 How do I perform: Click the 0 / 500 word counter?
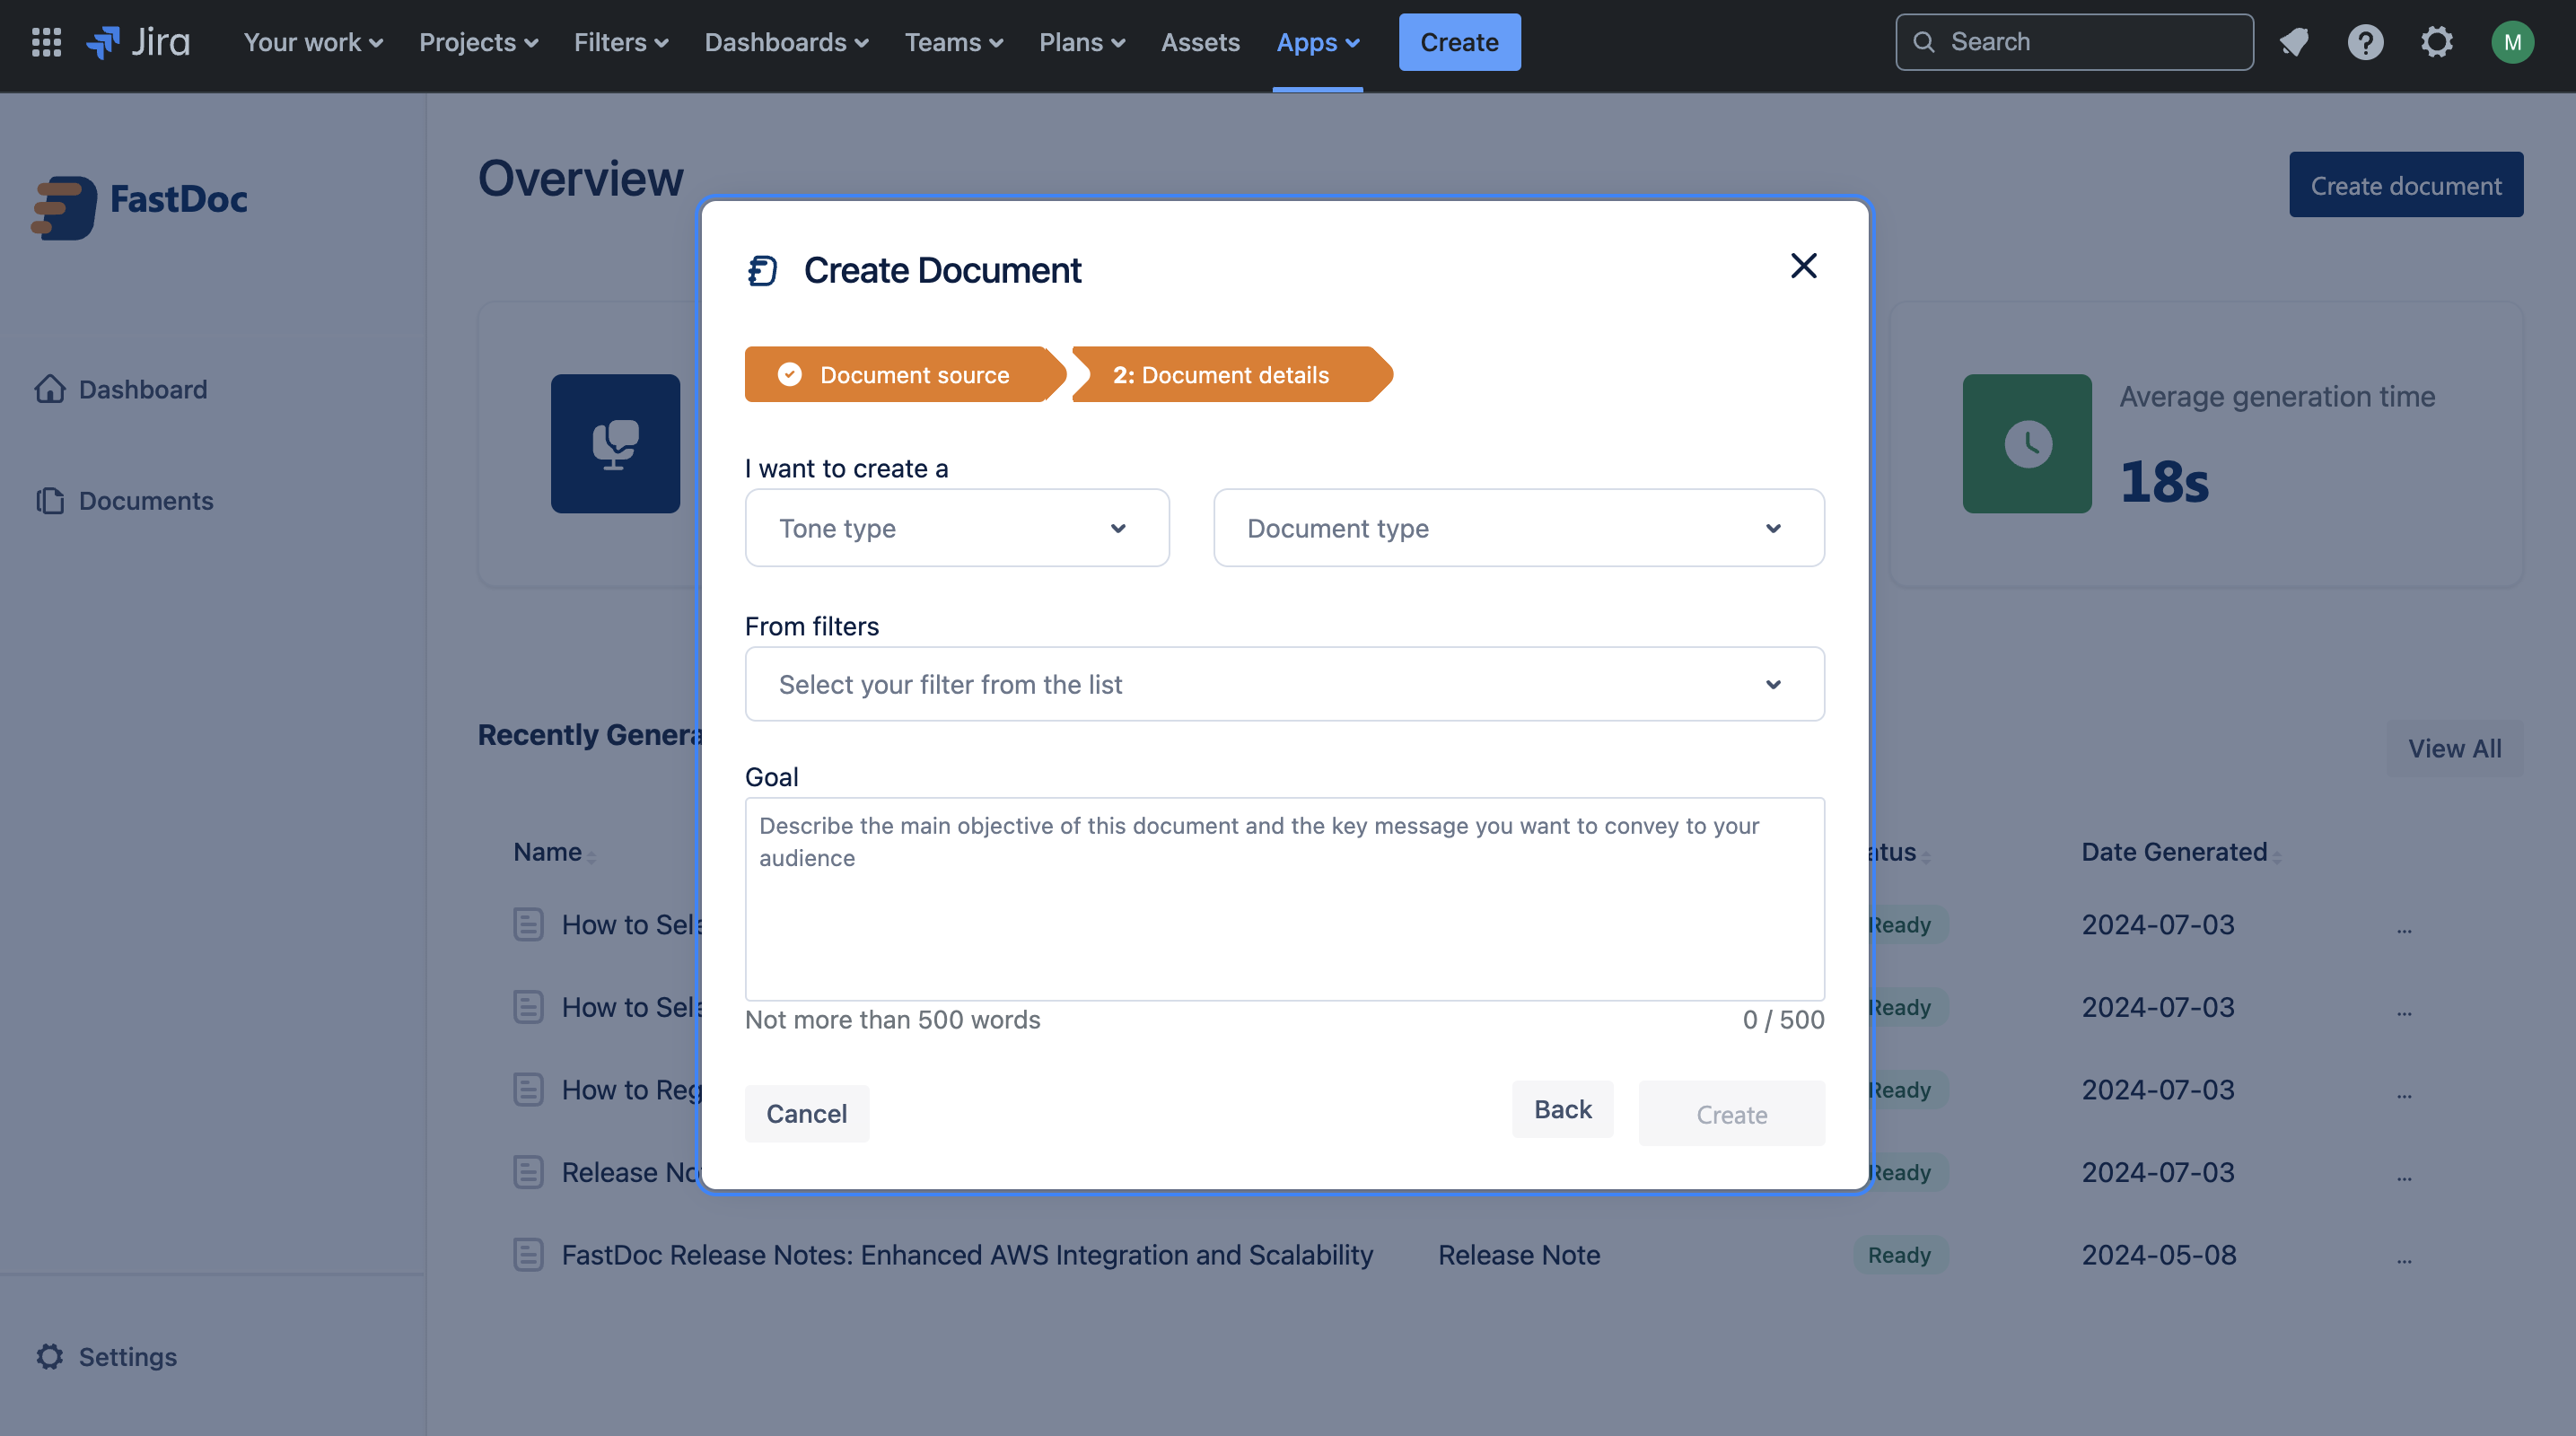[x=1783, y=1019]
